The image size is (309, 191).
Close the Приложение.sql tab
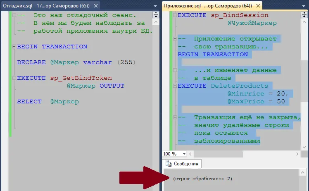[258, 6]
